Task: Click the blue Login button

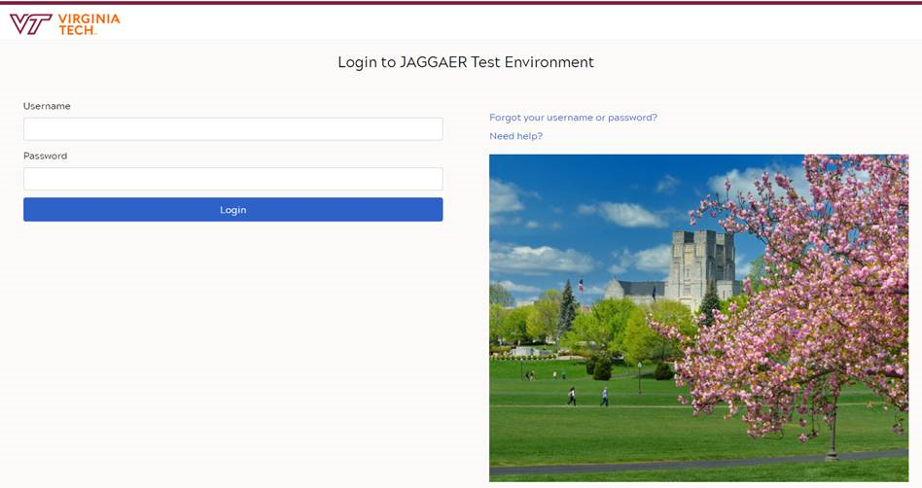Action: [232, 209]
